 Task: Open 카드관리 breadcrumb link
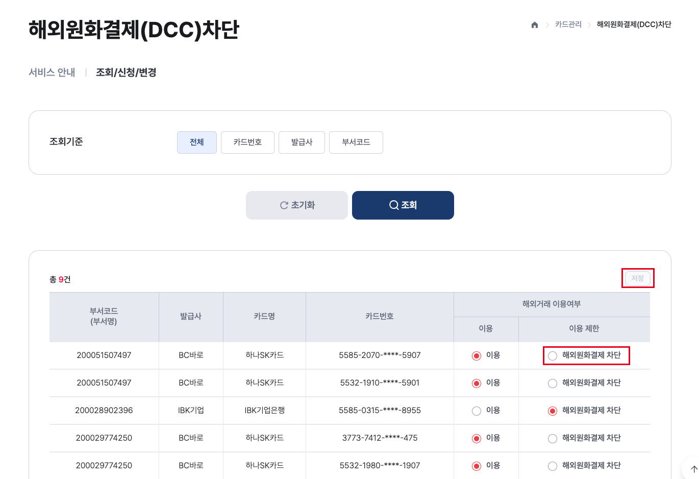(x=568, y=25)
